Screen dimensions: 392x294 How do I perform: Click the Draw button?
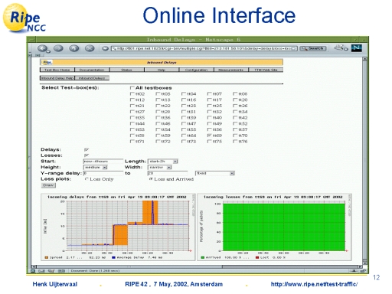click(x=48, y=185)
